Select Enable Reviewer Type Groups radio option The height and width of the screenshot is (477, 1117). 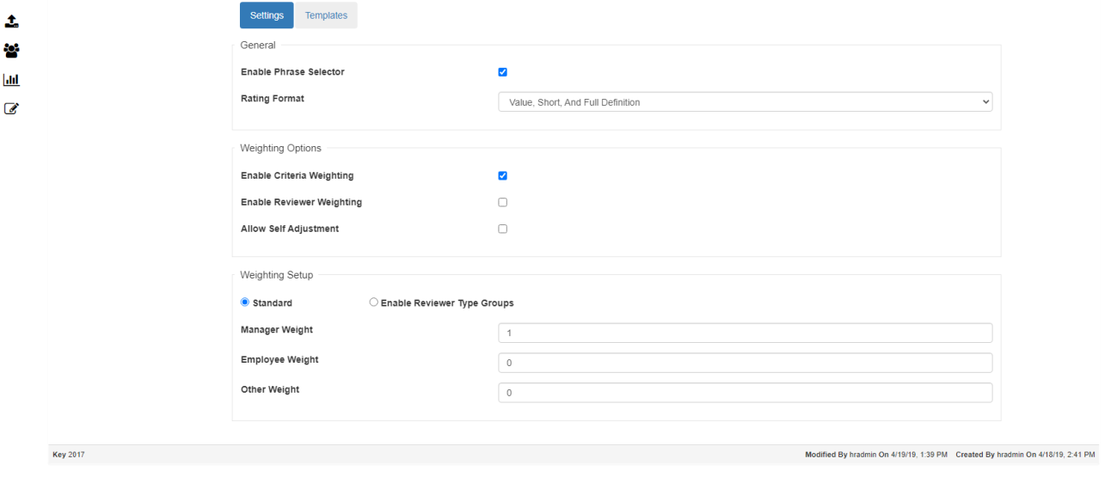(373, 303)
